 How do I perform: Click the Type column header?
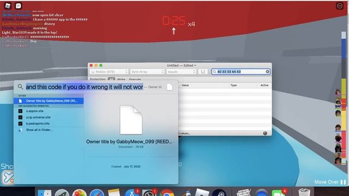[233, 85]
